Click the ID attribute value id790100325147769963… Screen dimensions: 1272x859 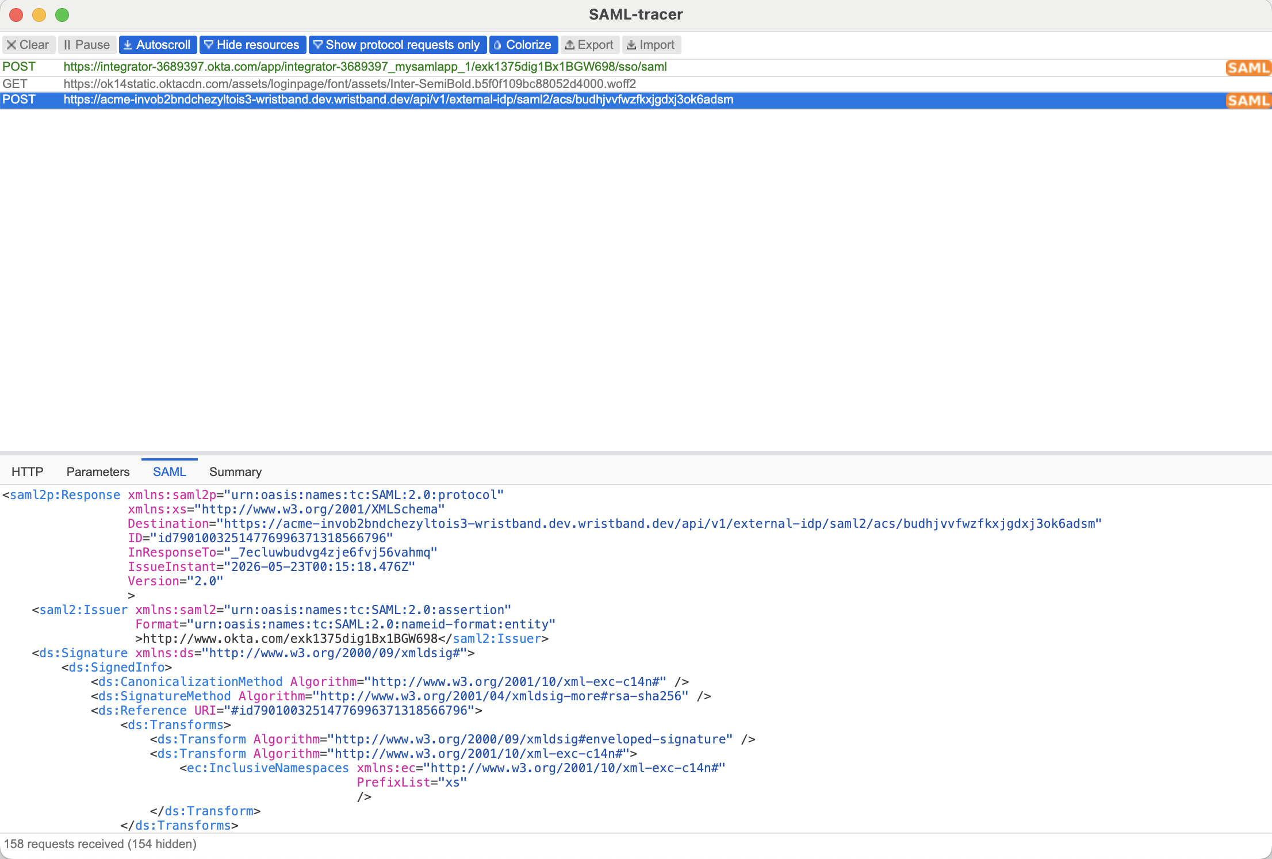pos(271,538)
